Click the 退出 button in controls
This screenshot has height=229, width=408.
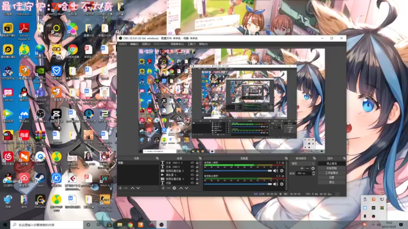[331, 182]
